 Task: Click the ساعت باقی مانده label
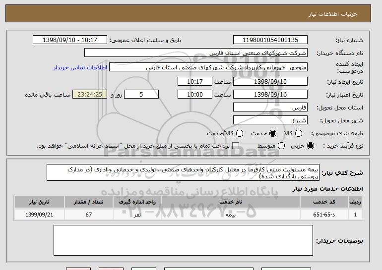click(x=48, y=95)
